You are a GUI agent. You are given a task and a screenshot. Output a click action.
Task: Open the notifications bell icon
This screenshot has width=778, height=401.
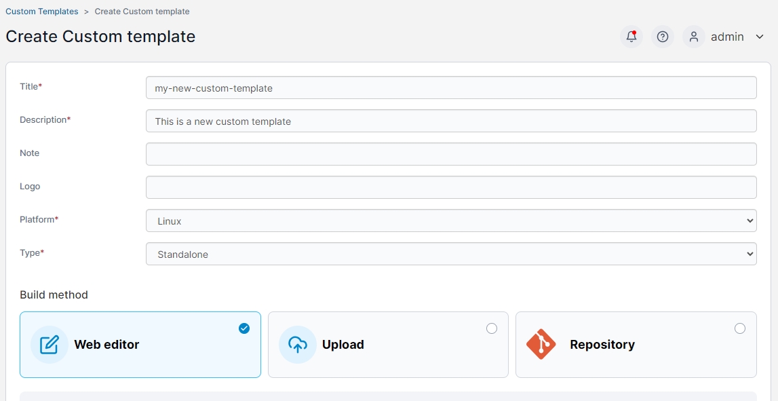tap(631, 37)
